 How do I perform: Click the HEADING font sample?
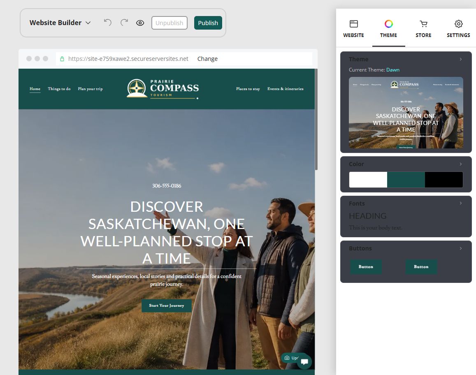[x=368, y=216]
